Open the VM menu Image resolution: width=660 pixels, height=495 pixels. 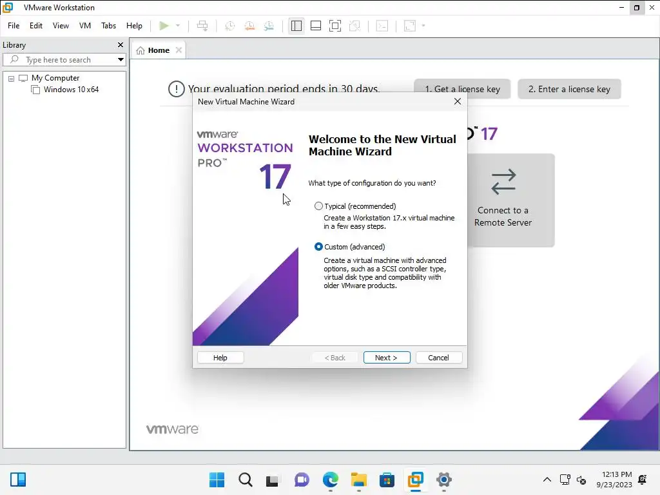[85, 26]
